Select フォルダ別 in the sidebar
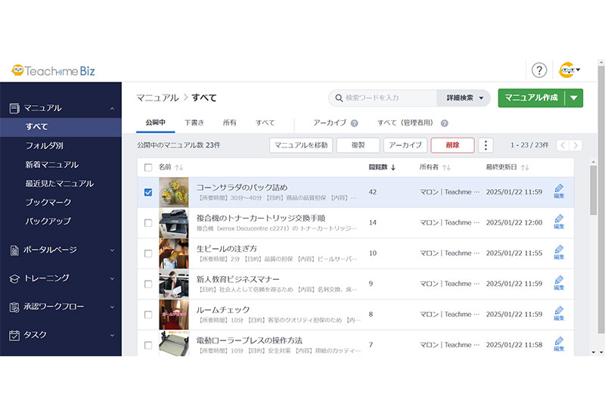Image resolution: width=605 pixels, height=416 pixels. point(44,145)
